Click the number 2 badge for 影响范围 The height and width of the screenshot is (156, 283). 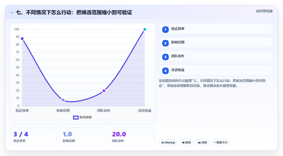165,43
